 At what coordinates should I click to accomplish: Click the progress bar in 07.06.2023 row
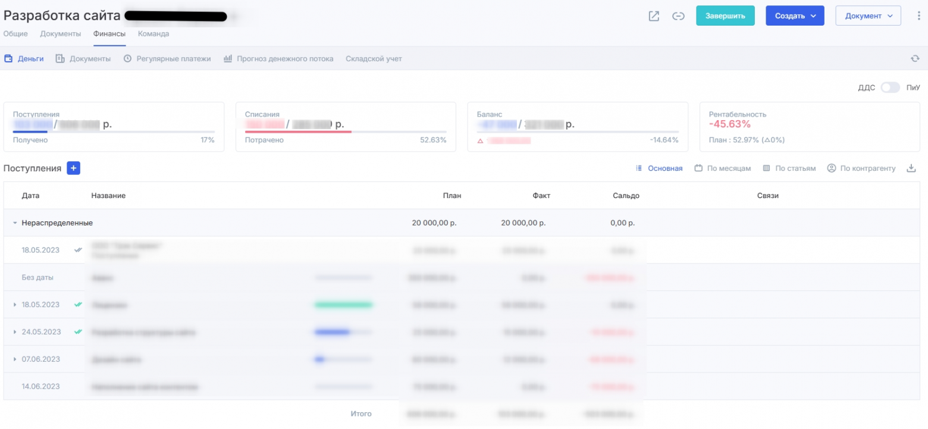click(x=343, y=359)
